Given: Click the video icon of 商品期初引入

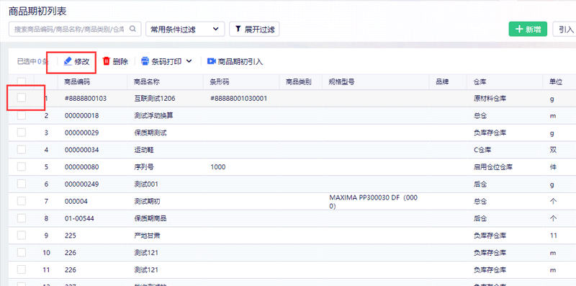Looking at the screenshot, I should (x=211, y=61).
